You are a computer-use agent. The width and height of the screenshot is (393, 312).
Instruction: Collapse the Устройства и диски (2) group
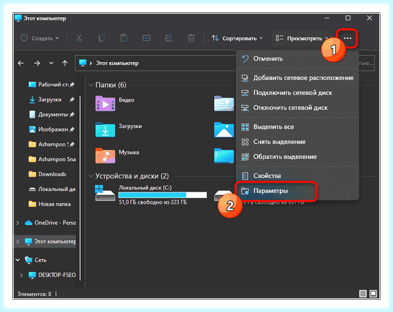91,176
